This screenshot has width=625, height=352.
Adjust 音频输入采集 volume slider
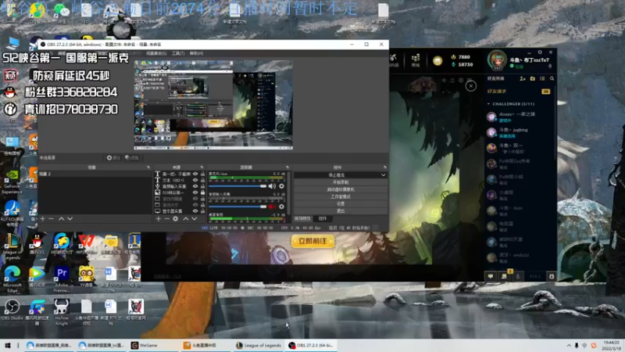(x=237, y=207)
